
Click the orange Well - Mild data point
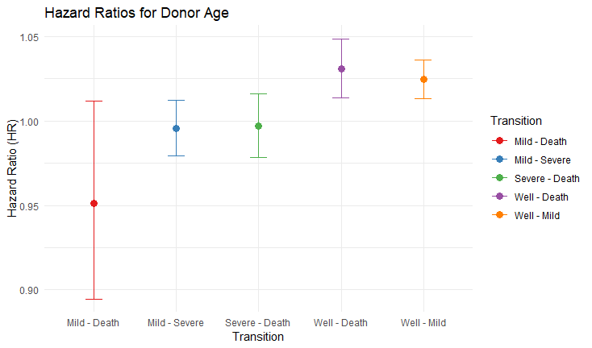coord(423,79)
